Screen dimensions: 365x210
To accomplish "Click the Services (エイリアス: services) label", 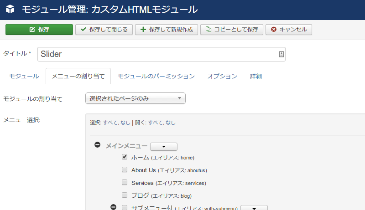I will 168,183.
